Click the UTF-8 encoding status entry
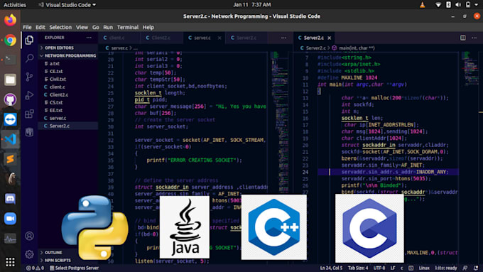The height and width of the screenshot is (272, 483). click(x=379, y=268)
